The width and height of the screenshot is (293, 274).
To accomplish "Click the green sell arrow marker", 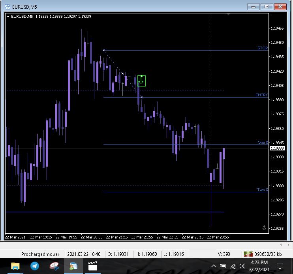I will pyautogui.click(x=141, y=81).
